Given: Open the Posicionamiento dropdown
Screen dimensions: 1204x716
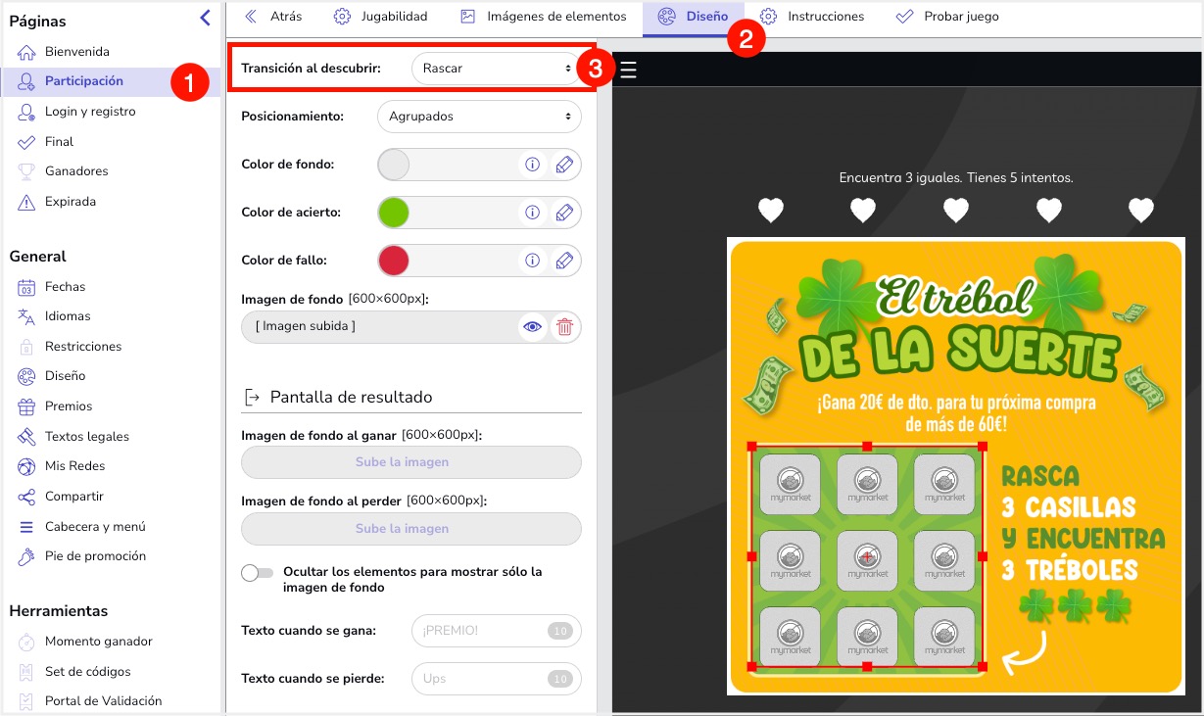Looking at the screenshot, I should 478,117.
